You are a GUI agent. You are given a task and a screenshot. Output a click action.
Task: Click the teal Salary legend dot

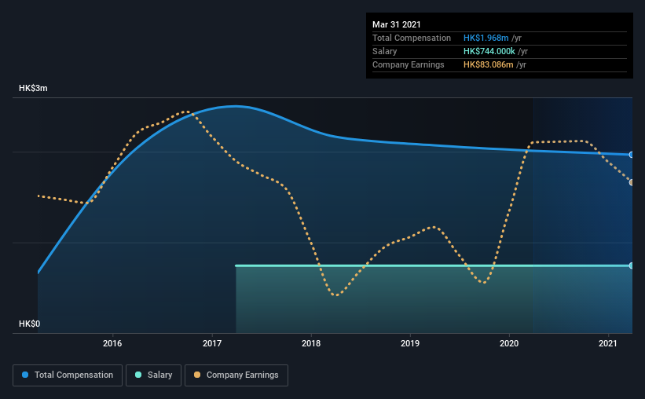138,375
